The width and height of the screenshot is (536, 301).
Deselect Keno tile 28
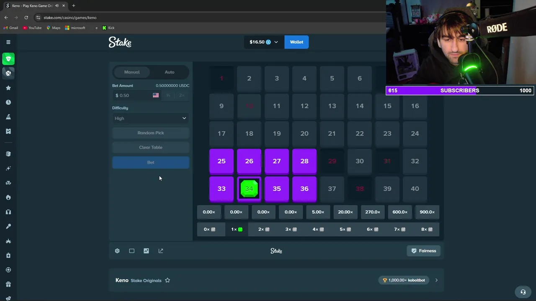(x=304, y=161)
